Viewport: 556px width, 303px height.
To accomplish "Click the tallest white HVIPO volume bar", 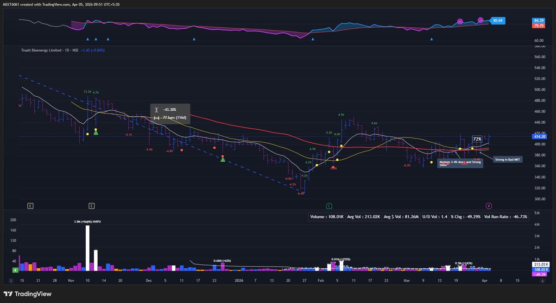I will 88,248.
